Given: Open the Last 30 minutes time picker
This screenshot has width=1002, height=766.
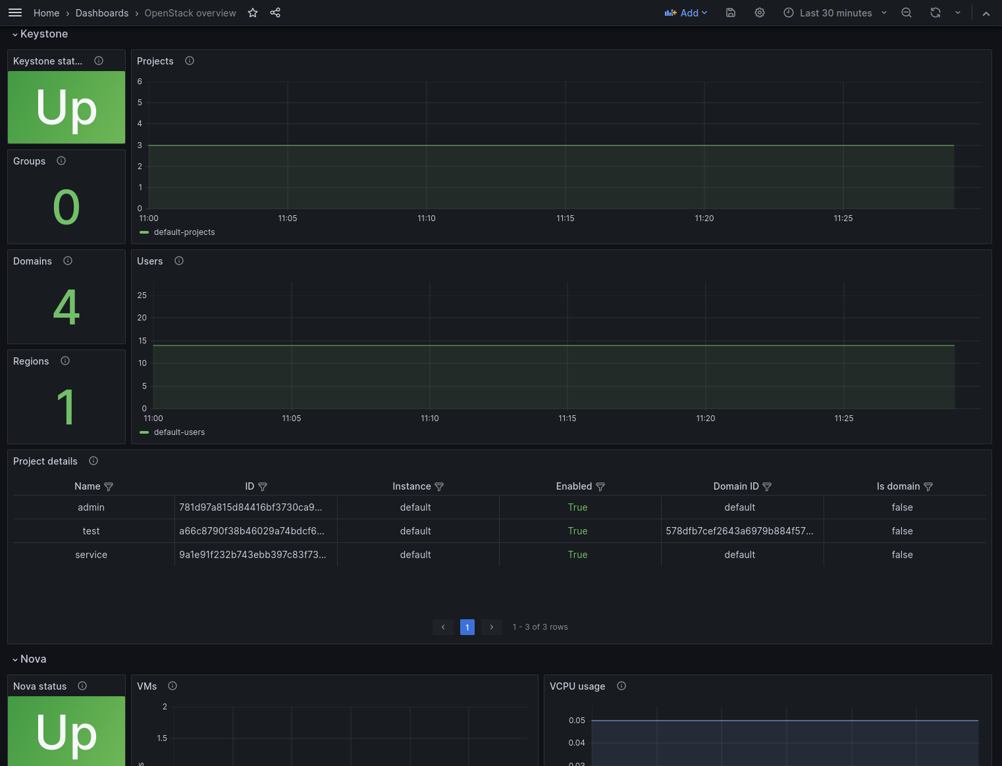Looking at the screenshot, I should [835, 13].
